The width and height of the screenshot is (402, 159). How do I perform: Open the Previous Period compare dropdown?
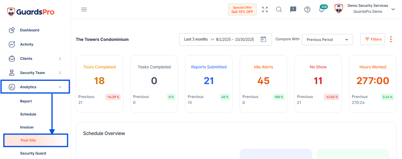328,39
